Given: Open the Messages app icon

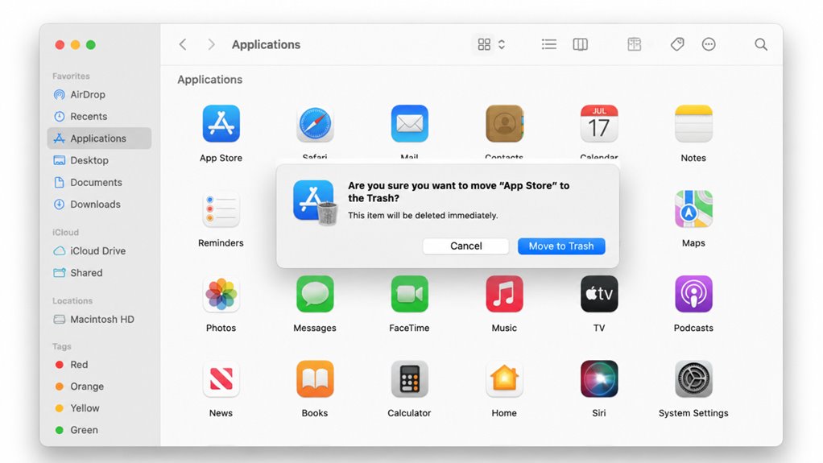Looking at the screenshot, I should click(x=315, y=294).
